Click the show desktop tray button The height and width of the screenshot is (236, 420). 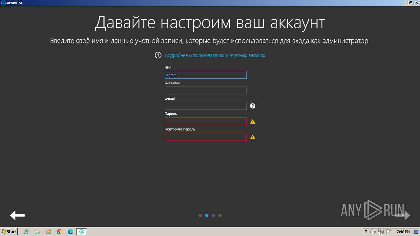coord(416,232)
